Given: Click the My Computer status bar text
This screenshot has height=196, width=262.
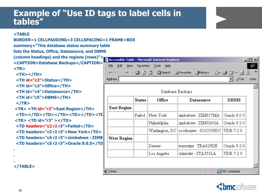Looking at the screenshot, I should click(x=231, y=171).
